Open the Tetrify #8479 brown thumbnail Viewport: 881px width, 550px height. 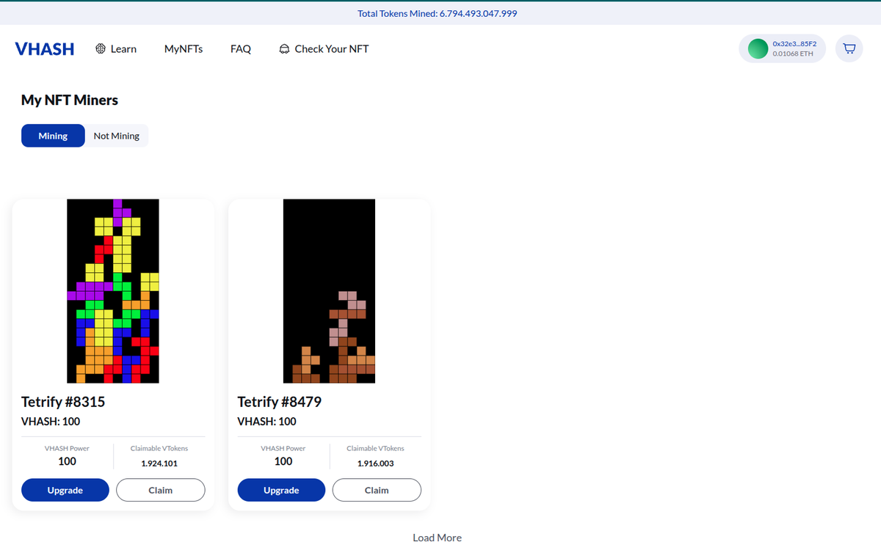coord(329,291)
